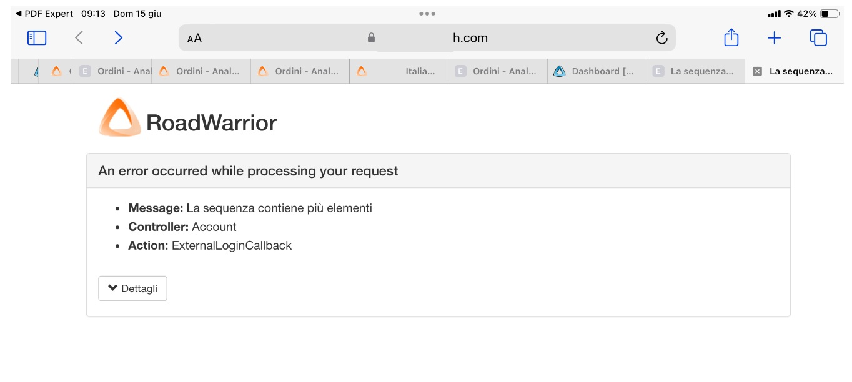The height and width of the screenshot is (382, 852).
Task: Open the Share sheet
Action: coord(731,38)
